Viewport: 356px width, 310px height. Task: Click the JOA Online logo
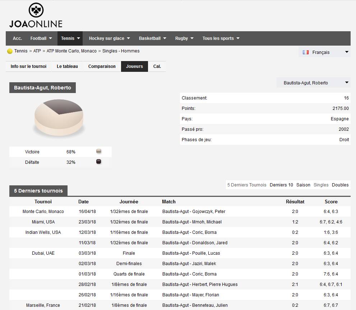(36, 16)
